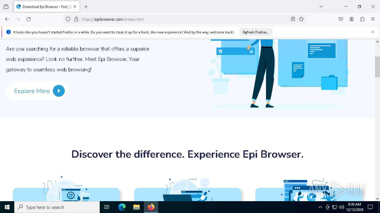The height and width of the screenshot is (213, 380).
Task: Click scrollbar up arrow
Action: (377, 42)
